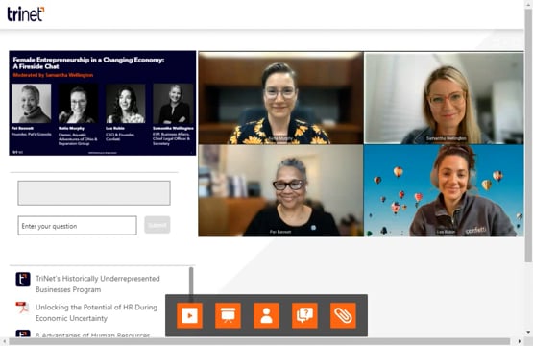Click Samantha Wellington's video tile
This screenshot has width=533, height=346.
[444, 98]
